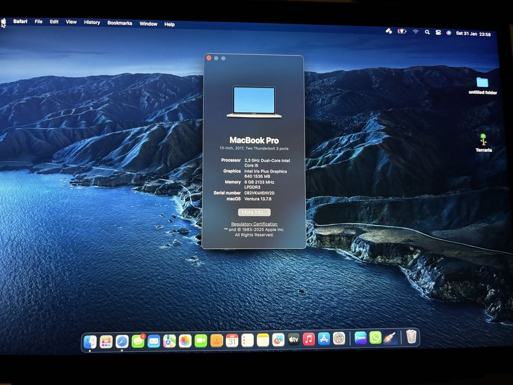Launch Music from the dock
513x385 pixels.
[308, 339]
